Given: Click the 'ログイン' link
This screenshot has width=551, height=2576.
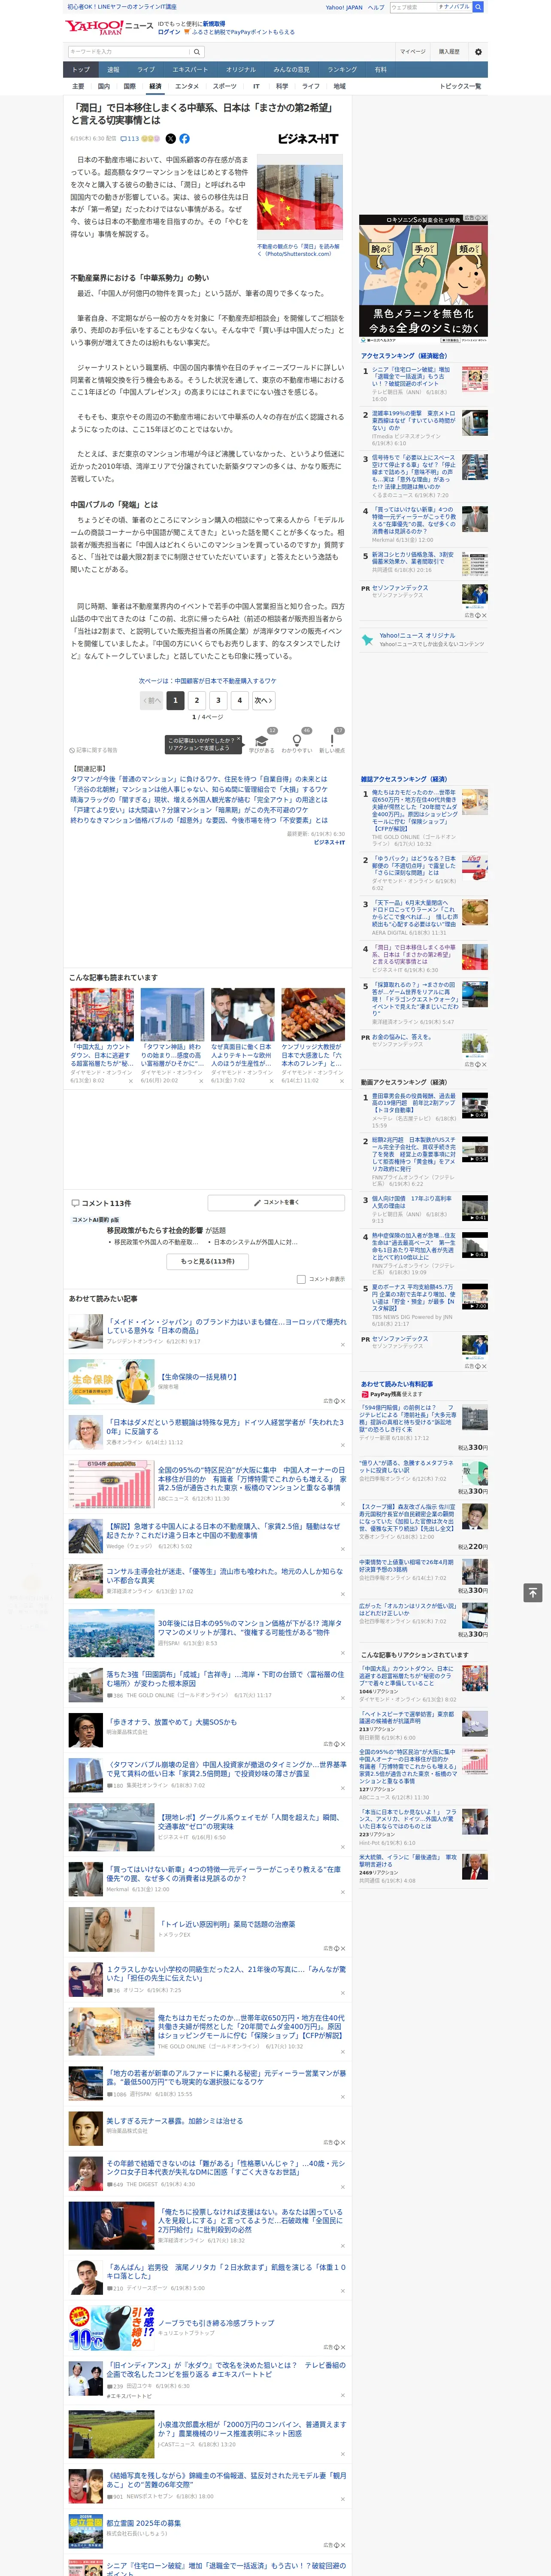Looking at the screenshot, I should pyautogui.click(x=170, y=32).
